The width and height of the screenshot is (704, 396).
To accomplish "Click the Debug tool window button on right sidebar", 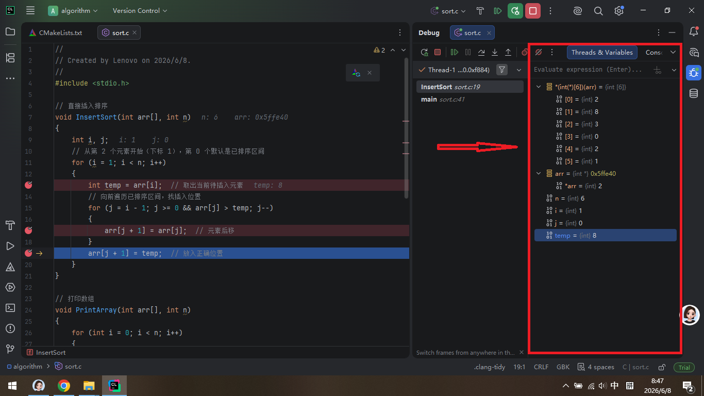I will [x=694, y=73].
